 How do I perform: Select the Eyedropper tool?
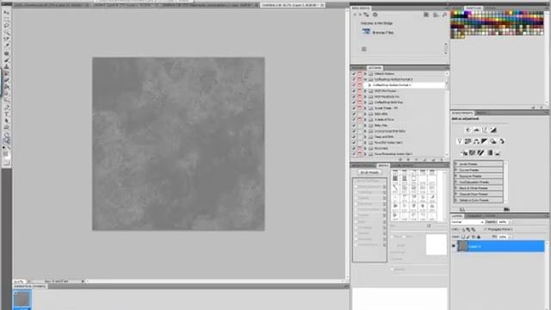(x=7, y=46)
